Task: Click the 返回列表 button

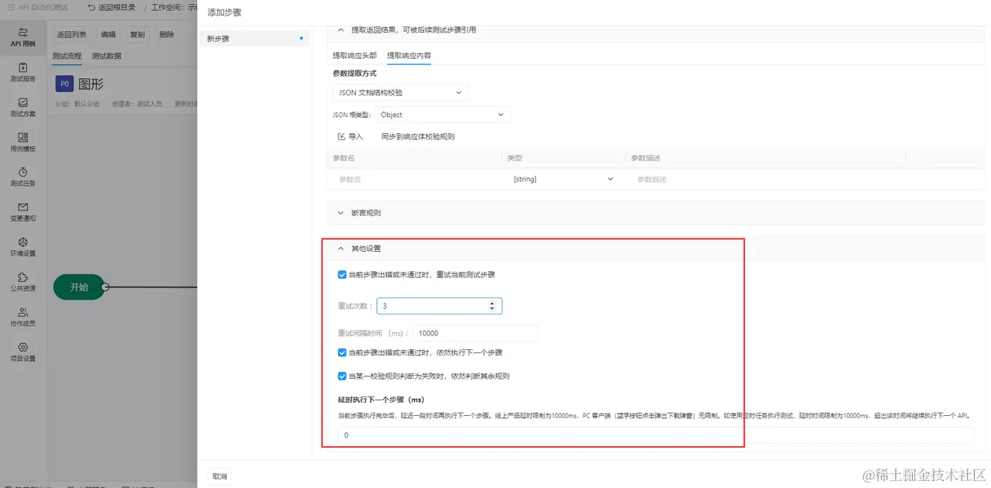Action: point(72,35)
